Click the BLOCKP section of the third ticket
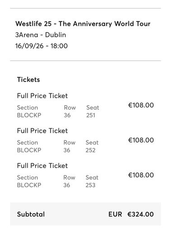Screen dimensions: 171x237 (29, 185)
